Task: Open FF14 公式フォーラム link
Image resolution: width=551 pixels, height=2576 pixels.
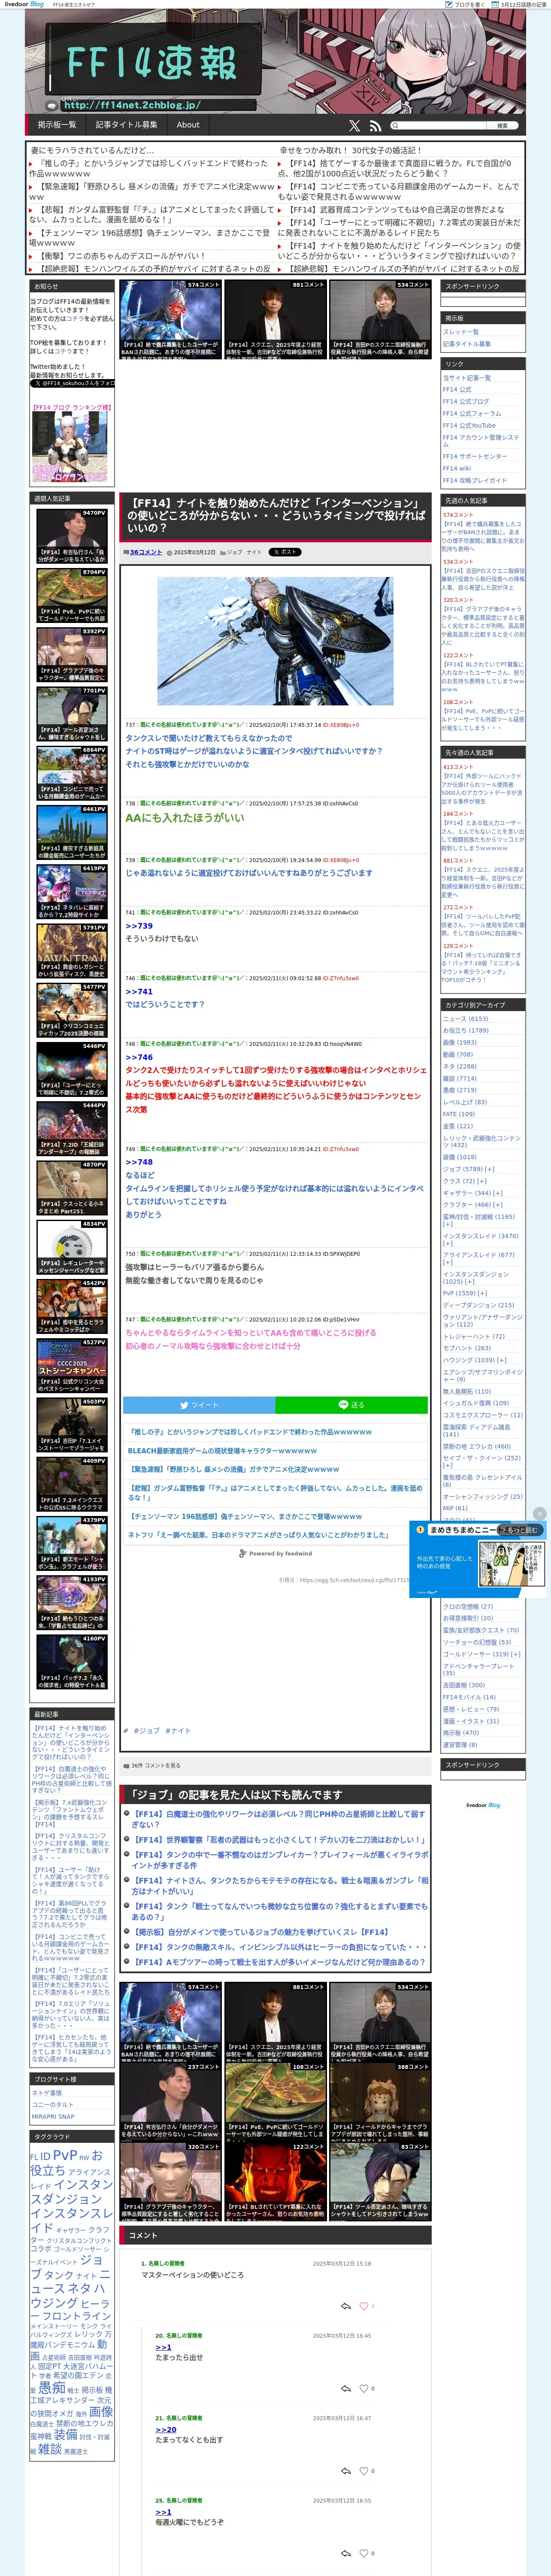Action: pos(472,414)
